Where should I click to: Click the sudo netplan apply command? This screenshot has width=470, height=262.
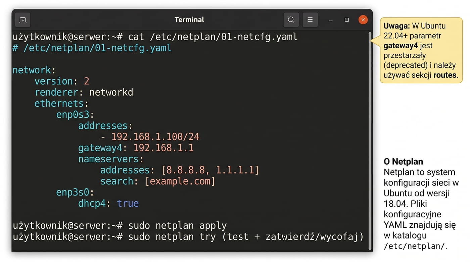tap(177, 225)
